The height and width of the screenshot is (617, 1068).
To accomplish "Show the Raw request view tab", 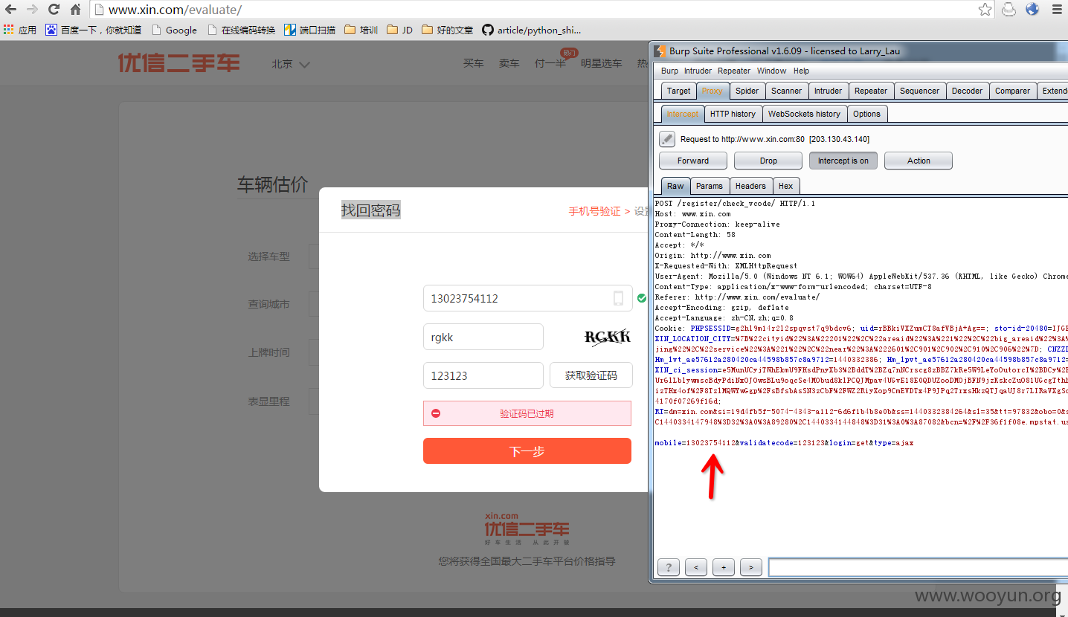I will tap(675, 186).
